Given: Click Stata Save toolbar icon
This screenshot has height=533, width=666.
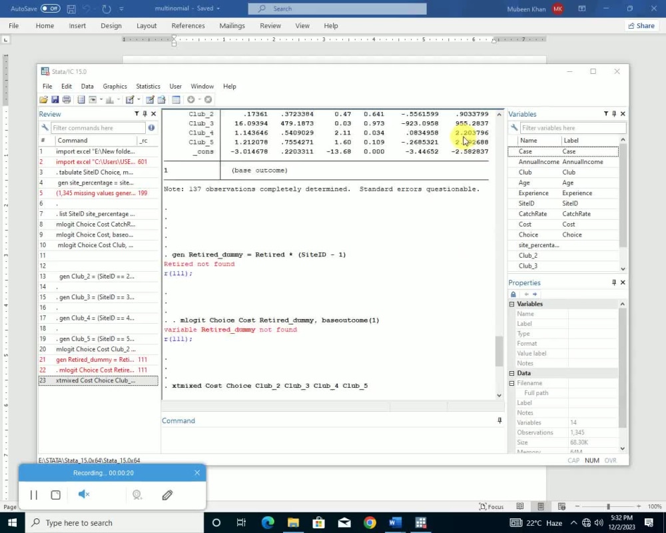Looking at the screenshot, I should tap(55, 99).
